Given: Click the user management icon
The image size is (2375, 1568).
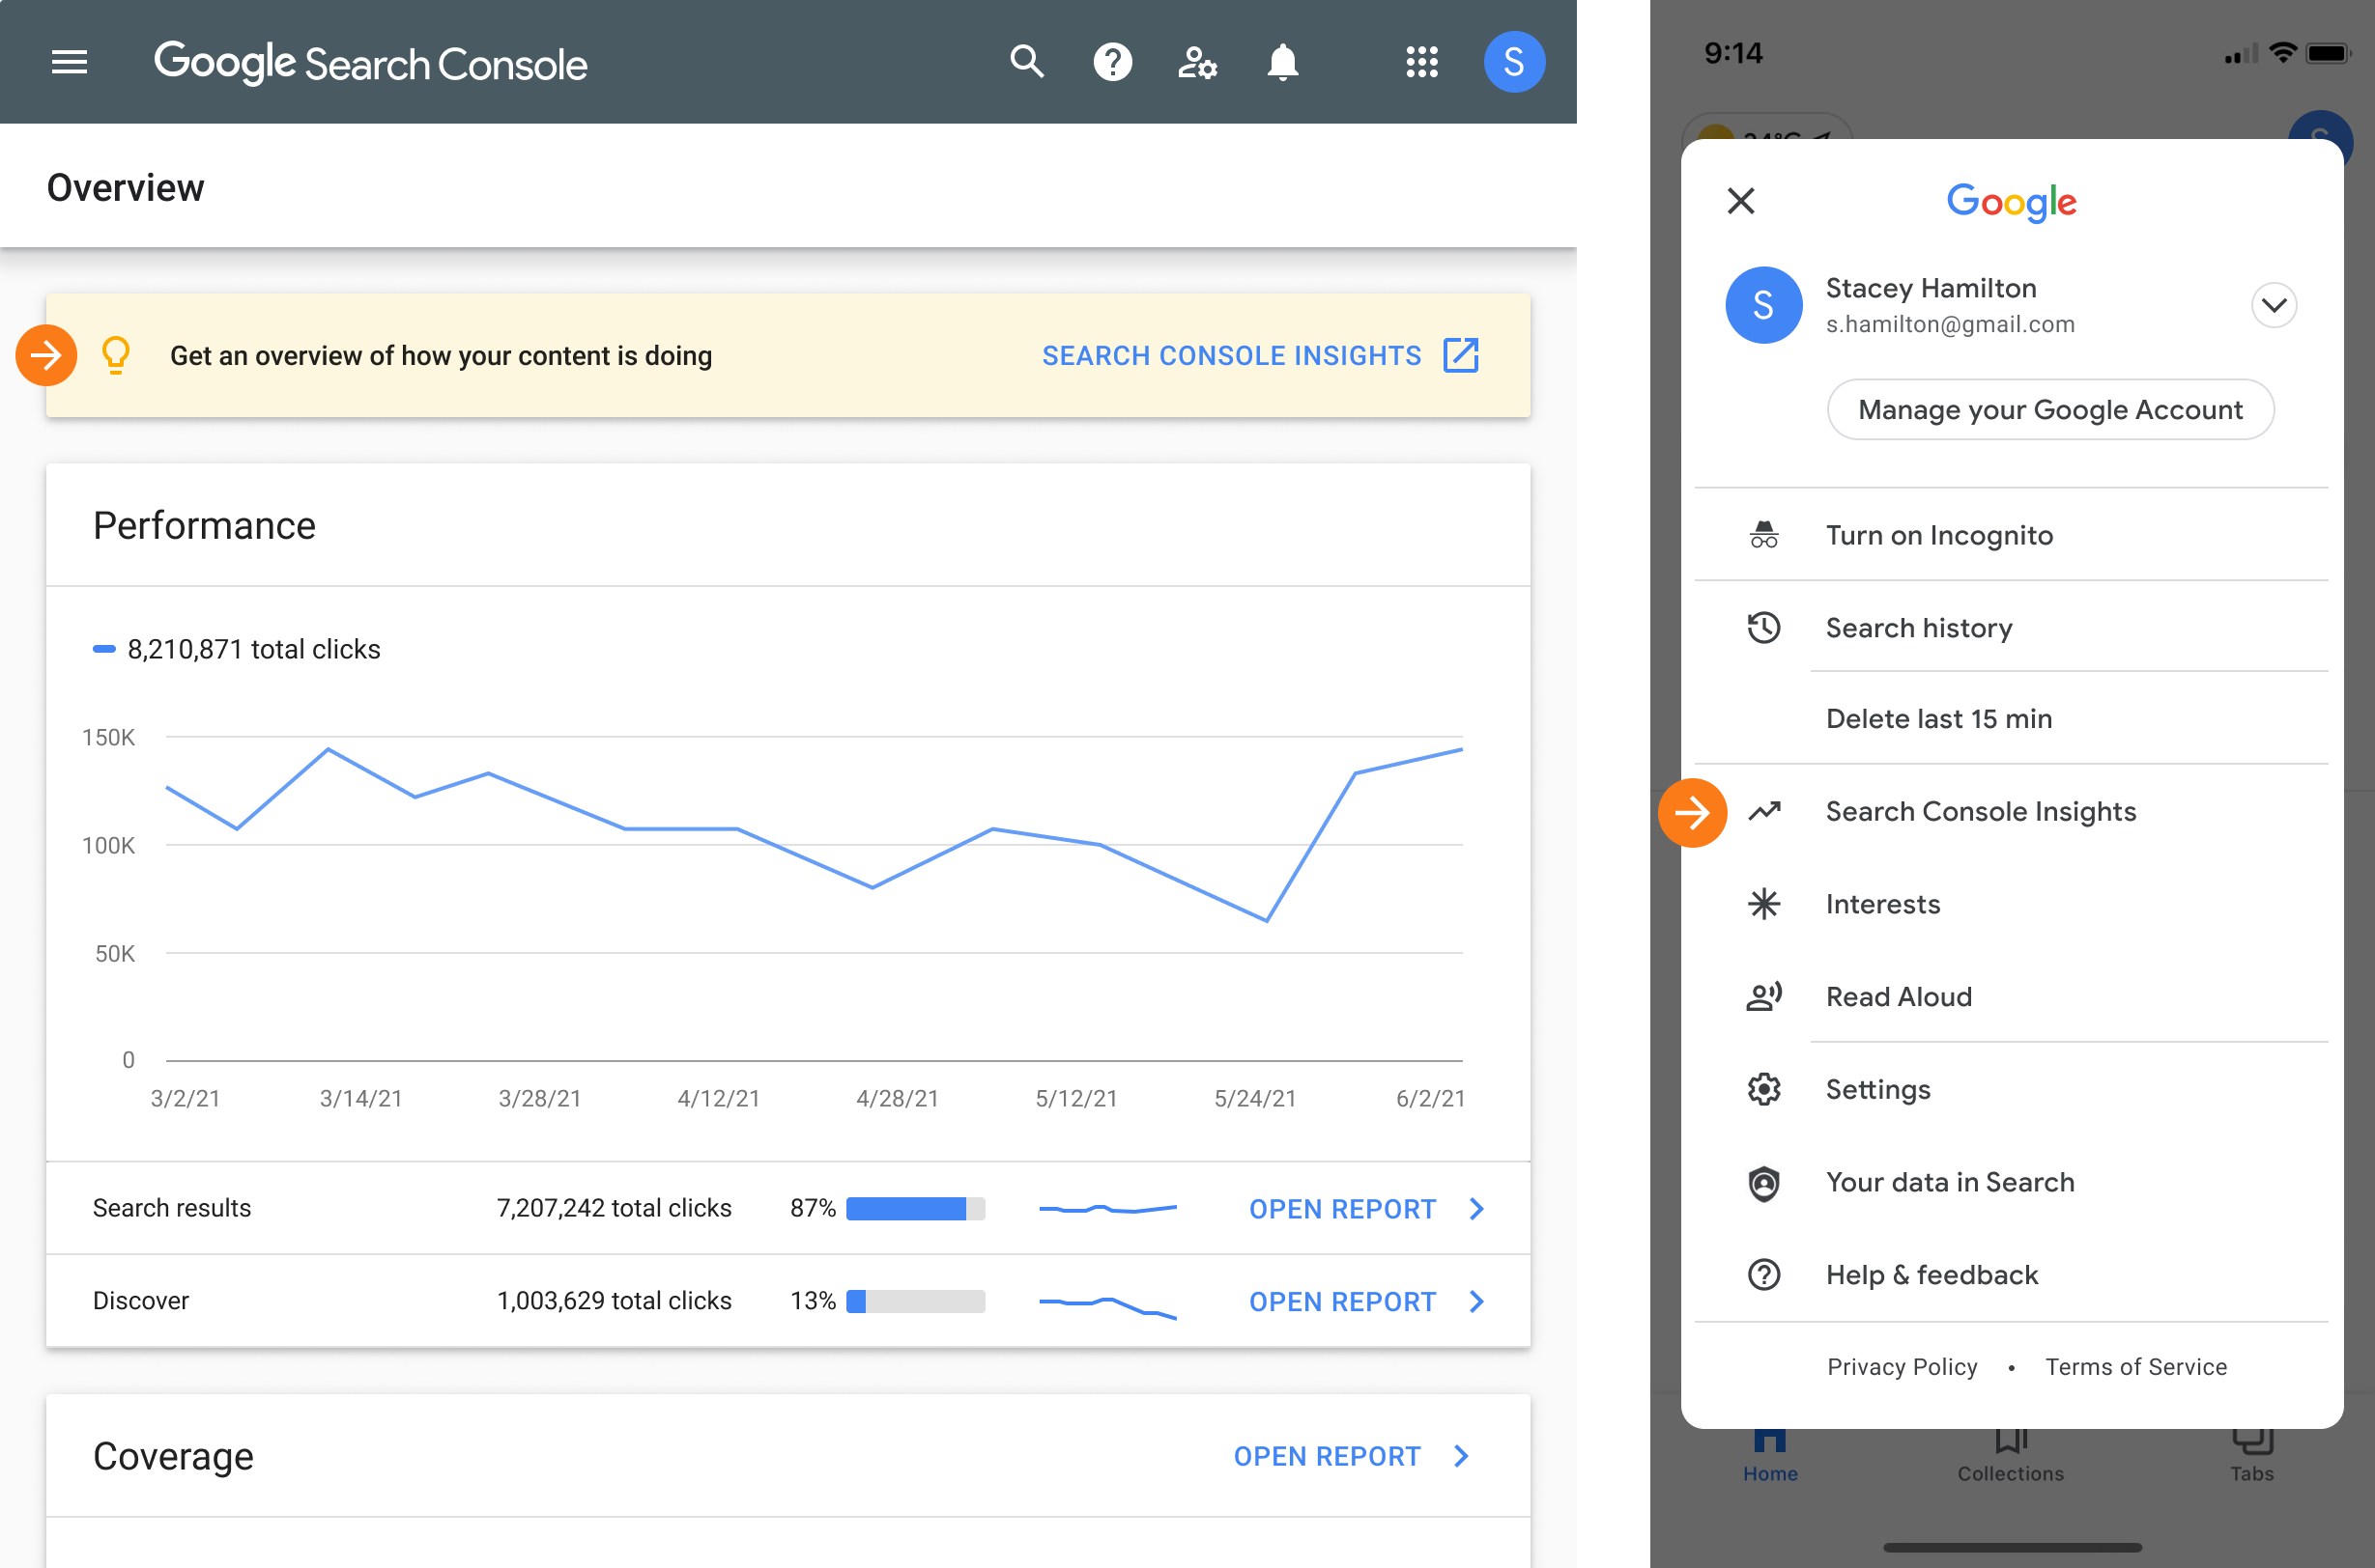Looking at the screenshot, I should coord(1198,61).
